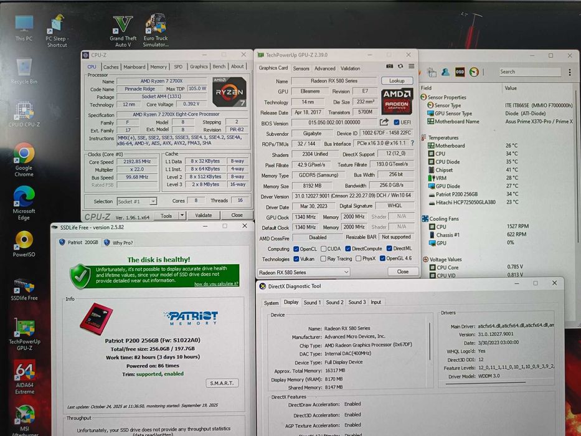Open GPU-Z hamburger menu icon

coord(411,67)
